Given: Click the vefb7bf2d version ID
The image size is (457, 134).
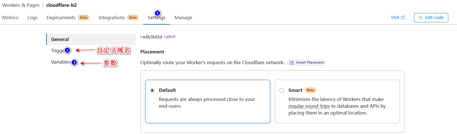Looking at the screenshot, I should coord(151,37).
